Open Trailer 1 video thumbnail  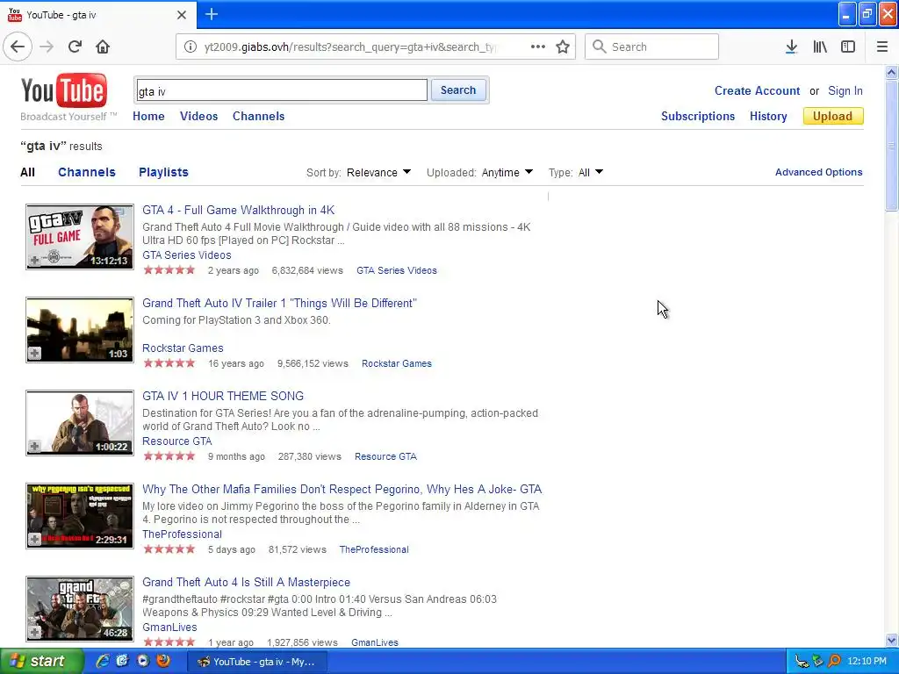pos(80,330)
